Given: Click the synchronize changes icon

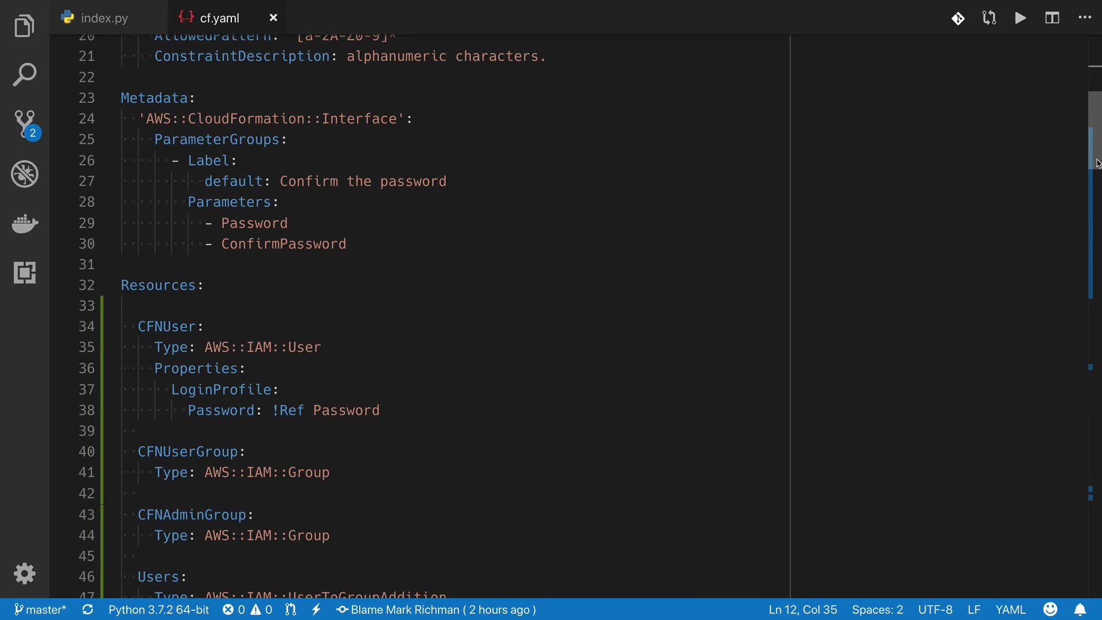Looking at the screenshot, I should click(88, 610).
